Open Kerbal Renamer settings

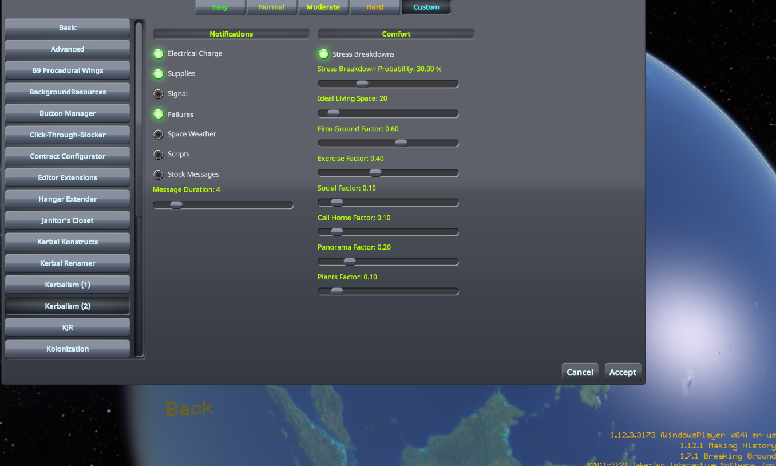click(68, 263)
